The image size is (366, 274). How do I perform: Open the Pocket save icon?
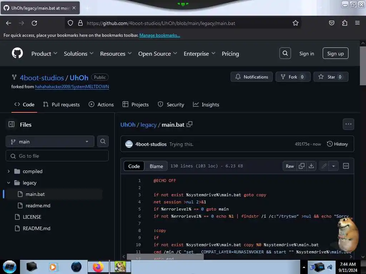tap(331, 23)
